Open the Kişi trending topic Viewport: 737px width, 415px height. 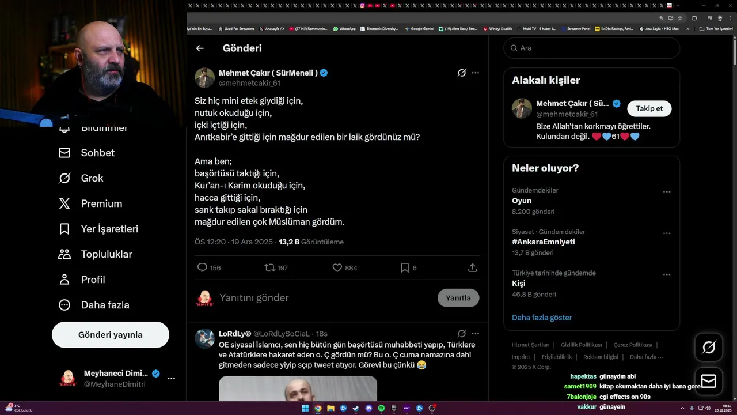click(519, 284)
